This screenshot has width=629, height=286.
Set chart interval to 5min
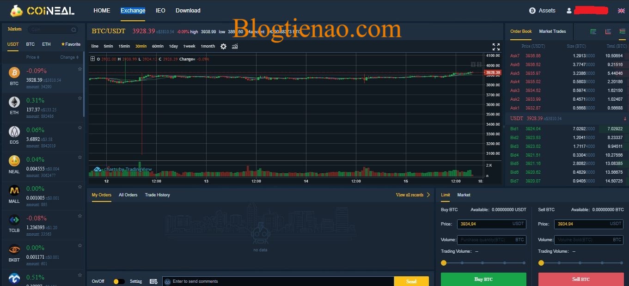[x=108, y=46]
